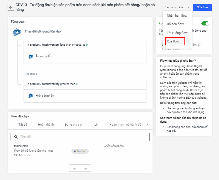
Task: Open the Đang thực thi tab
Action: (74, 125)
